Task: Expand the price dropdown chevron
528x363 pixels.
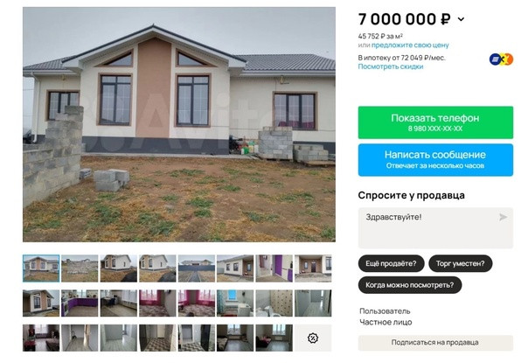Action: (x=461, y=19)
